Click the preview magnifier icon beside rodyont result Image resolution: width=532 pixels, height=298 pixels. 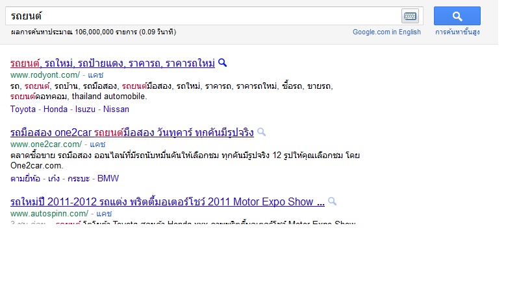223,63
